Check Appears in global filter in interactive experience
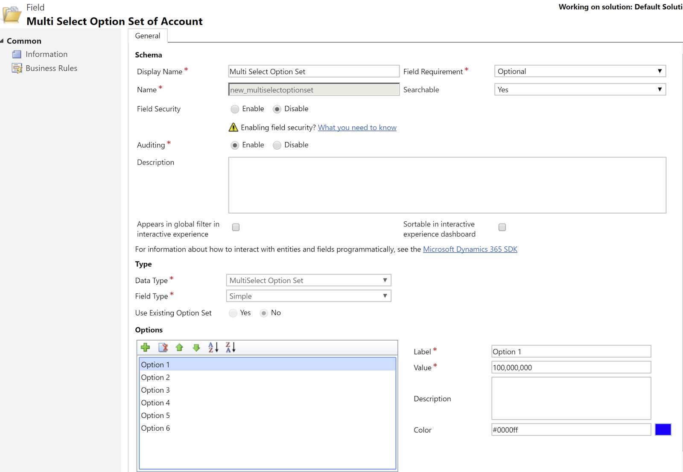This screenshot has width=683, height=472. (236, 227)
